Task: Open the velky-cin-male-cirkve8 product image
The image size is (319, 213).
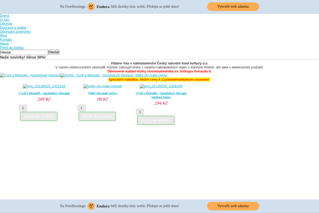Action: coord(103,86)
